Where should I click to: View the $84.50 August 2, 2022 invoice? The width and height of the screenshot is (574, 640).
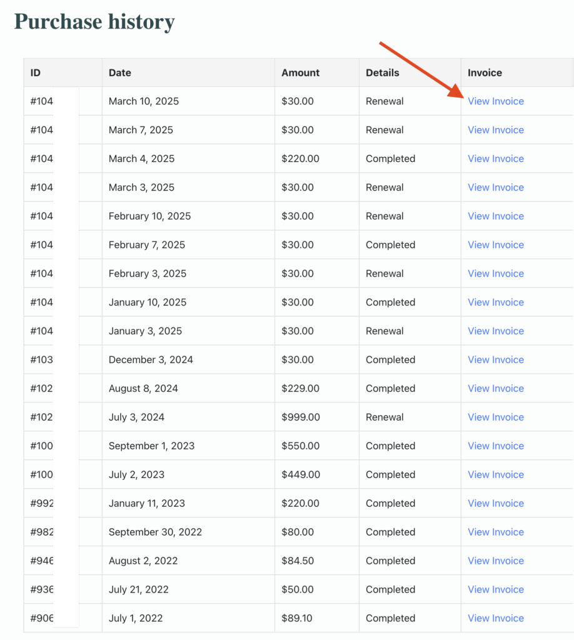click(x=495, y=561)
